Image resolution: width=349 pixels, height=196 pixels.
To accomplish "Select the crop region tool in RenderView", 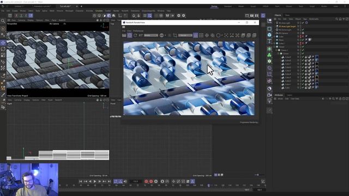I will coord(175,35).
